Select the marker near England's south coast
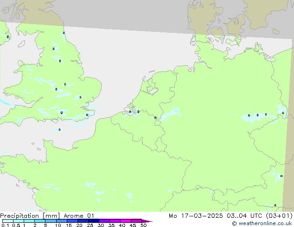 62,112
